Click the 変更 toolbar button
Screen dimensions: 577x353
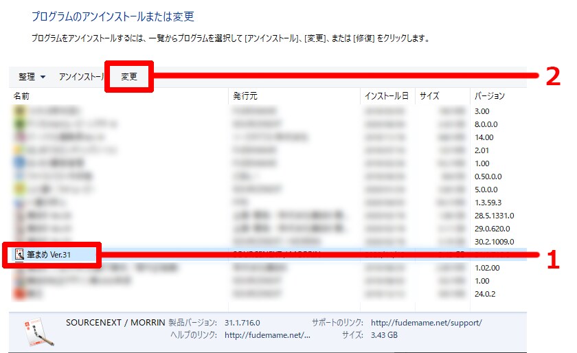click(x=129, y=76)
